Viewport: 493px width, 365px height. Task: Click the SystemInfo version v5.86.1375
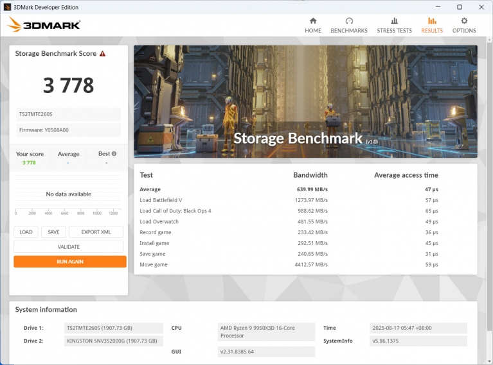[x=418, y=341]
